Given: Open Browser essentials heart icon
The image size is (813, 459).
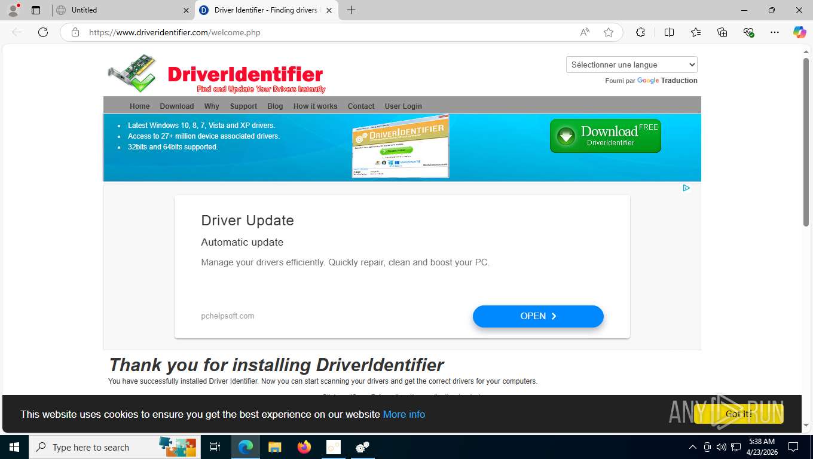Looking at the screenshot, I should pyautogui.click(x=748, y=32).
